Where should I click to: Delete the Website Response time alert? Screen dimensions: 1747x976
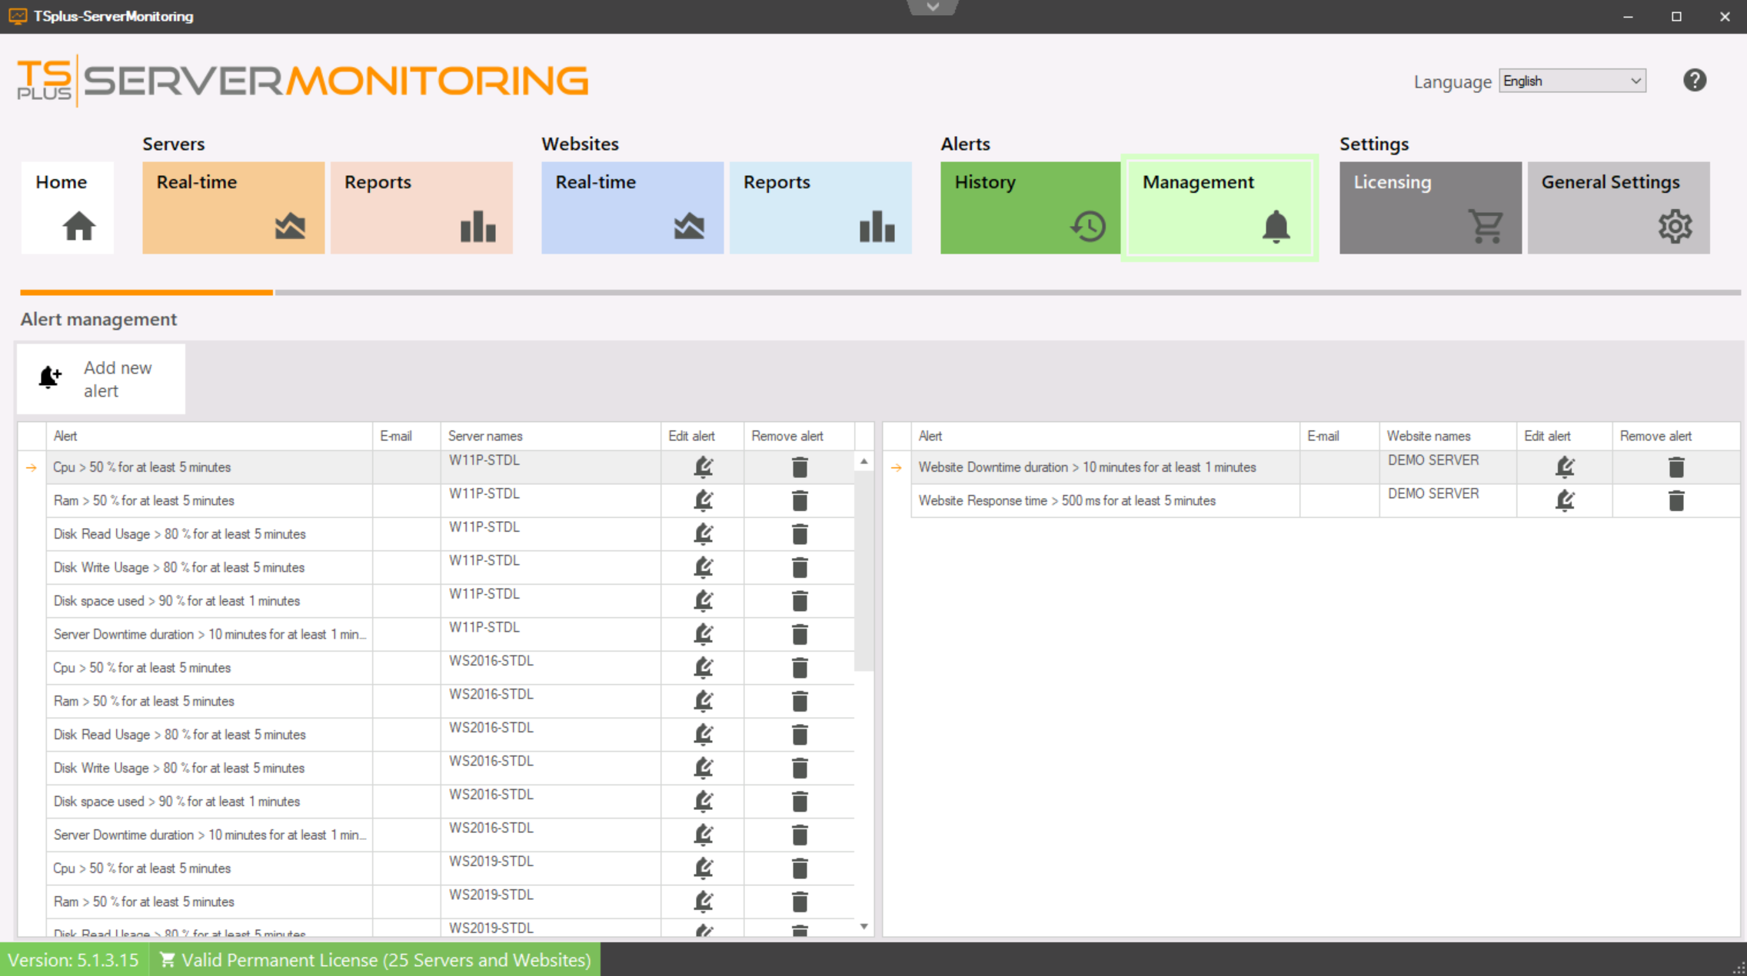tap(1676, 500)
